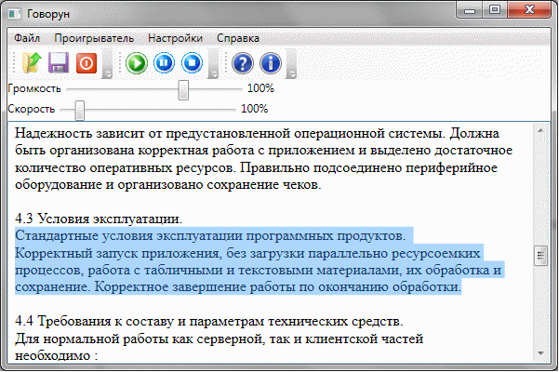559x372 pixels.
Task: Close the Говорун window
Action: pyautogui.click(x=529, y=9)
